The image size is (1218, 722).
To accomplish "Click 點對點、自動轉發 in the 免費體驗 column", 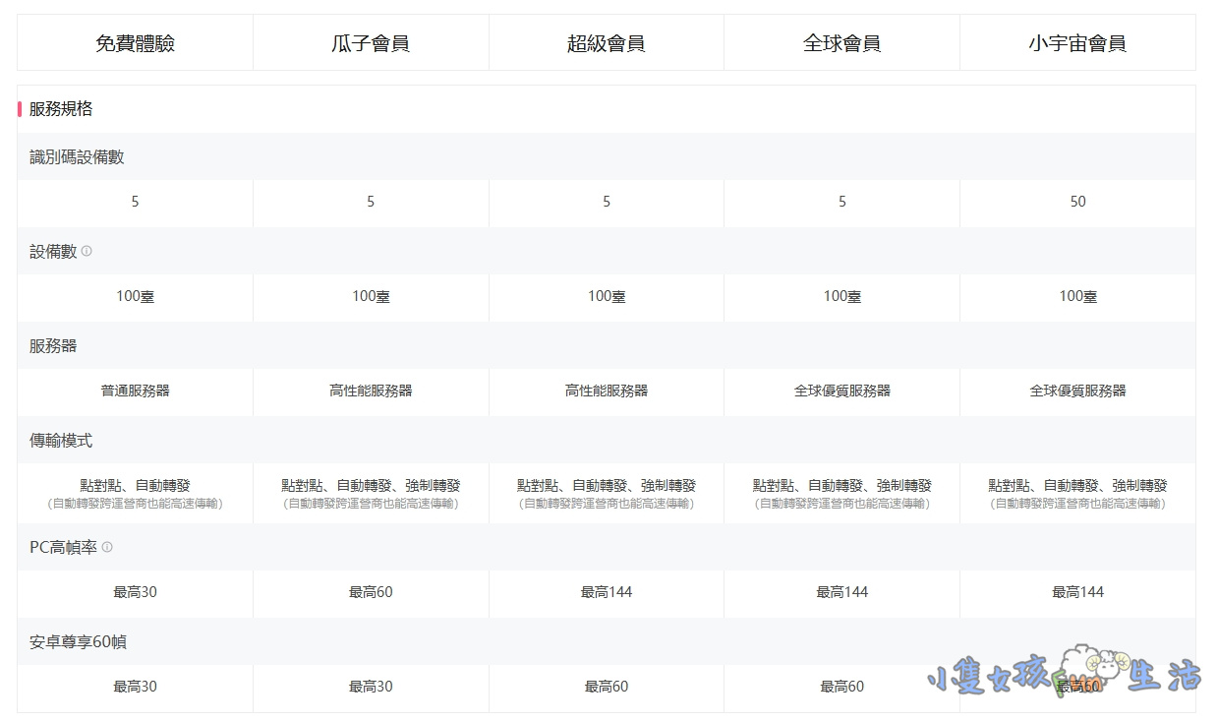I will coord(135,485).
